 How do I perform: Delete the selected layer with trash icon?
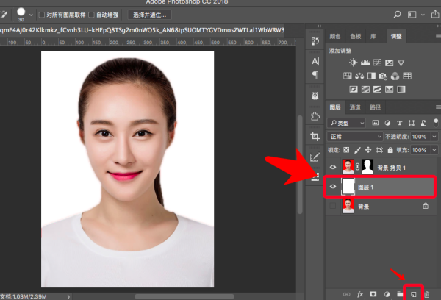pos(426,294)
